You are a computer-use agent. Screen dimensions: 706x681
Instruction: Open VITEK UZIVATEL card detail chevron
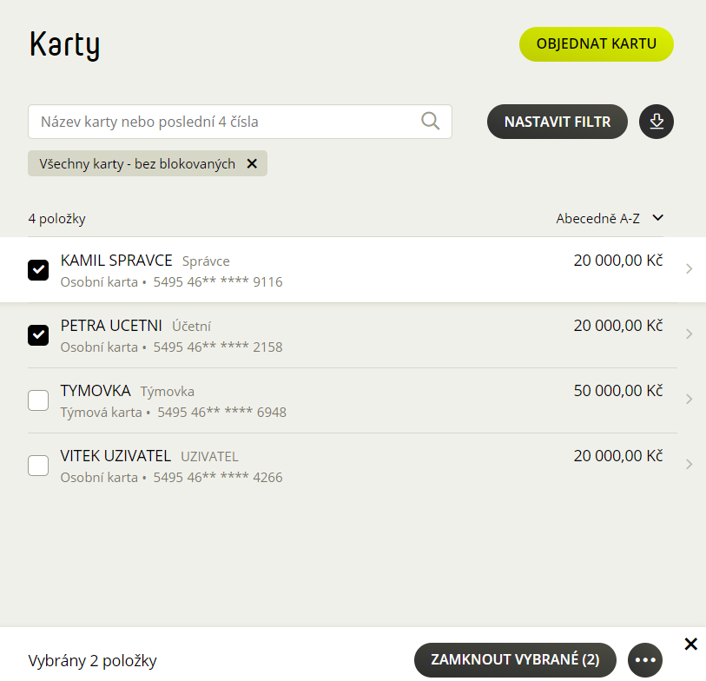689,465
